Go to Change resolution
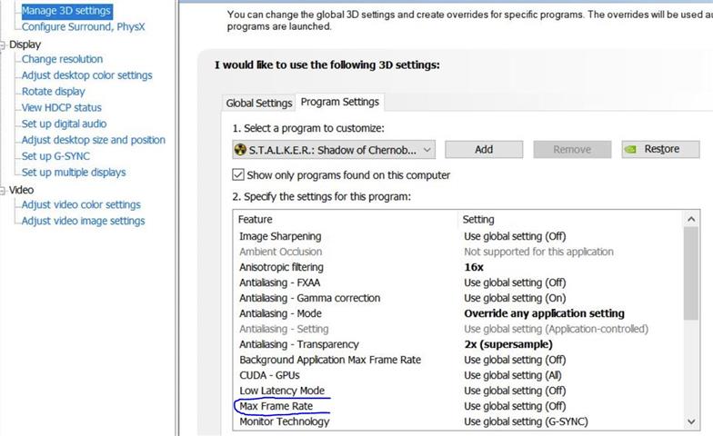Viewport: 713px width, 436px height. tap(62, 59)
